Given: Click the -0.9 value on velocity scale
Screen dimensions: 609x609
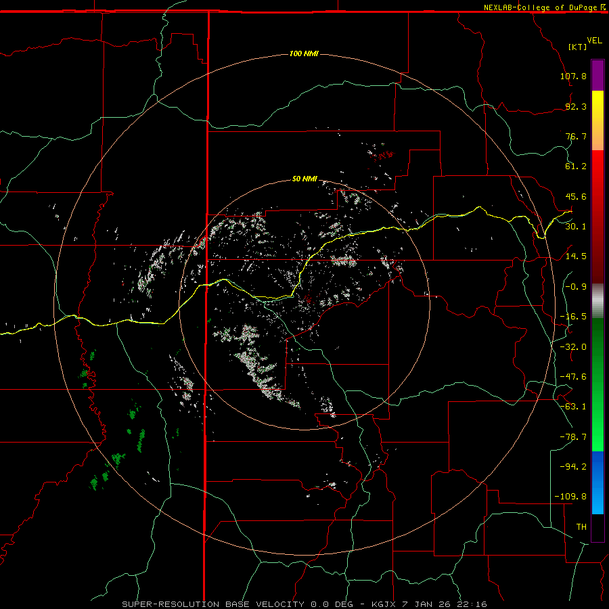Looking at the screenshot, I should pos(576,287).
